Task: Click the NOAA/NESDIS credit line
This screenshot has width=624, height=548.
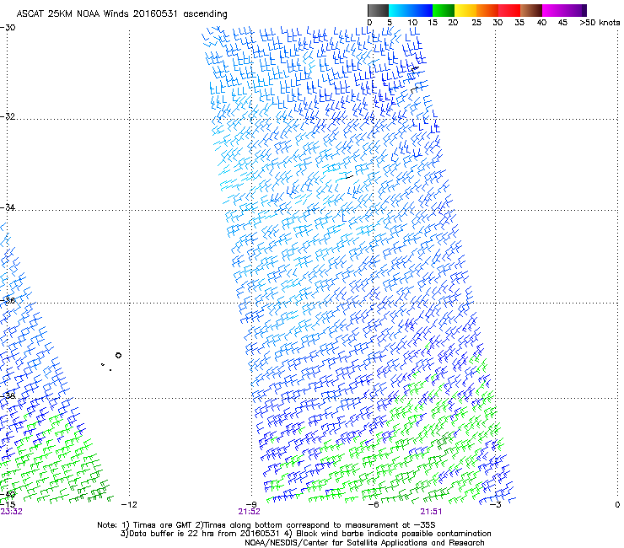Action: coord(364,543)
